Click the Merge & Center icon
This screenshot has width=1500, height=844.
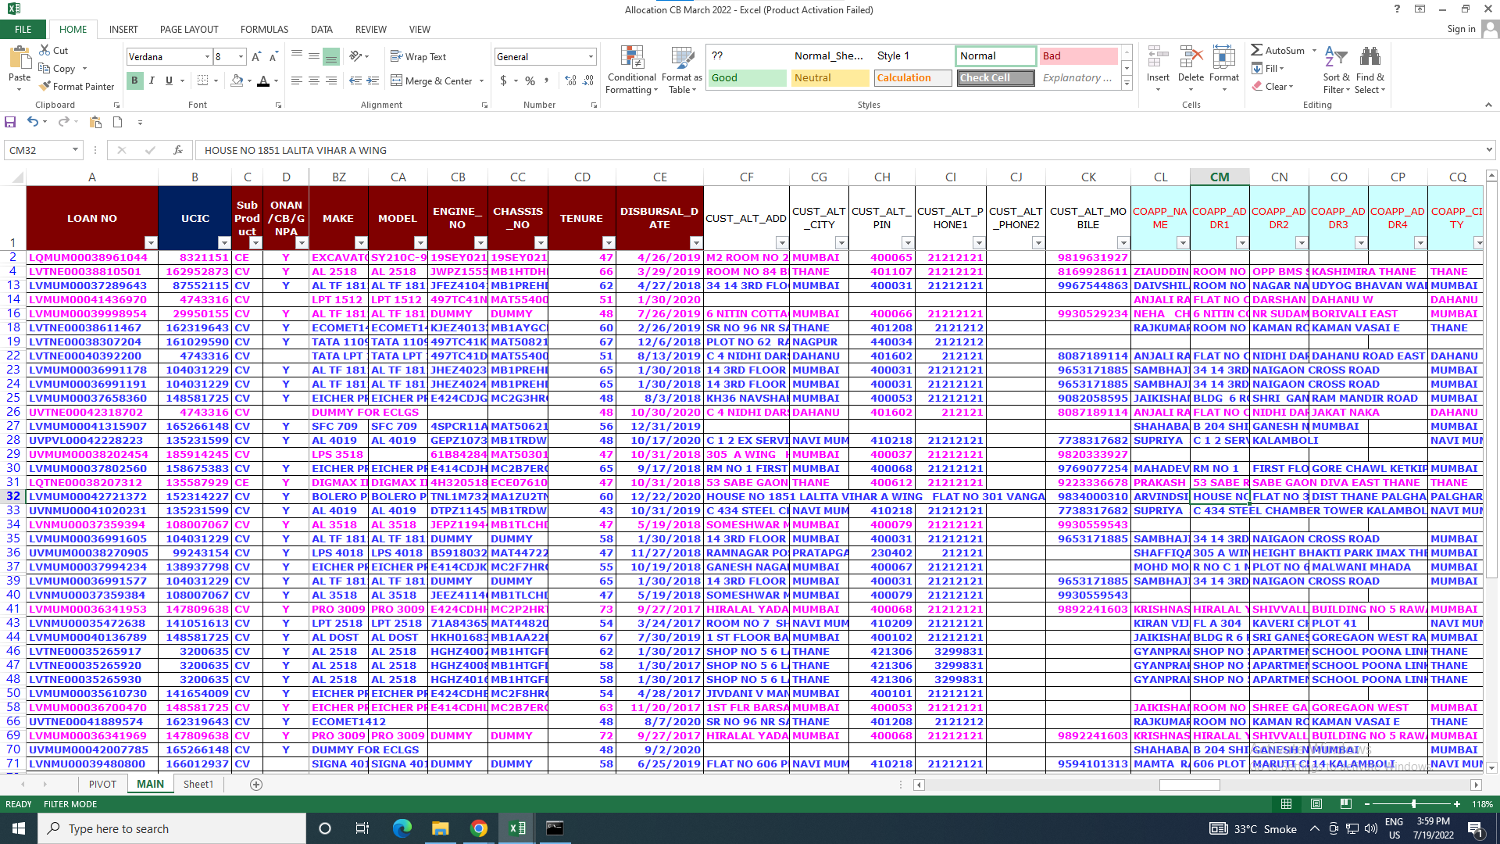[397, 80]
